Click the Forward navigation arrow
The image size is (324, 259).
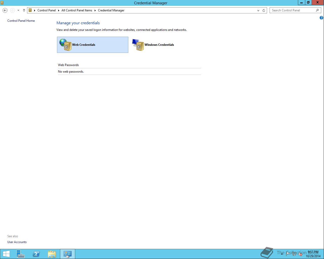click(12, 10)
